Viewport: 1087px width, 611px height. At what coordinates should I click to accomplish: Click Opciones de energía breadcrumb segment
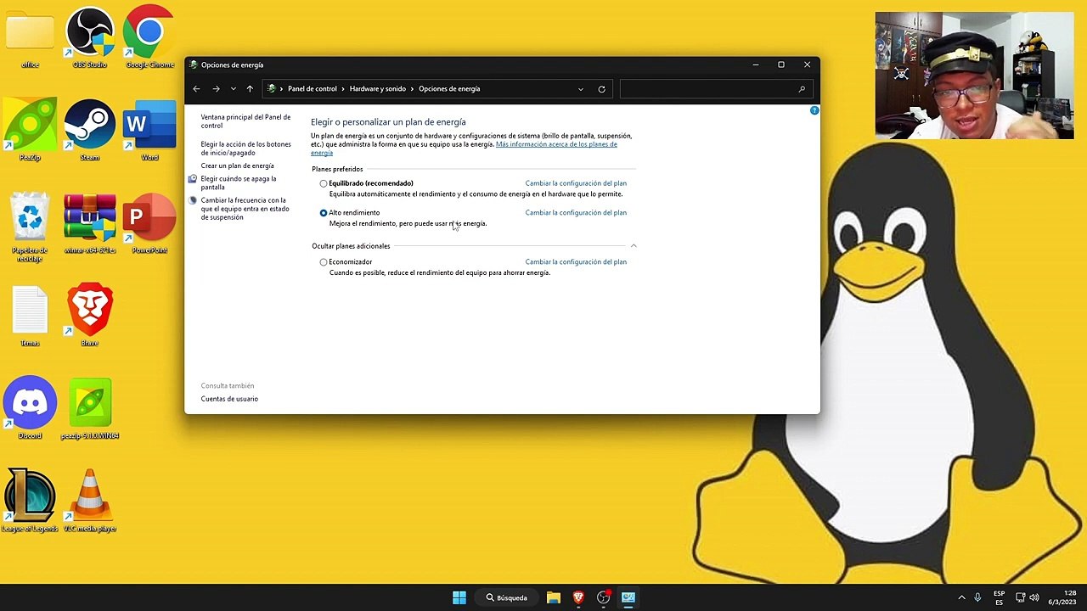(449, 89)
